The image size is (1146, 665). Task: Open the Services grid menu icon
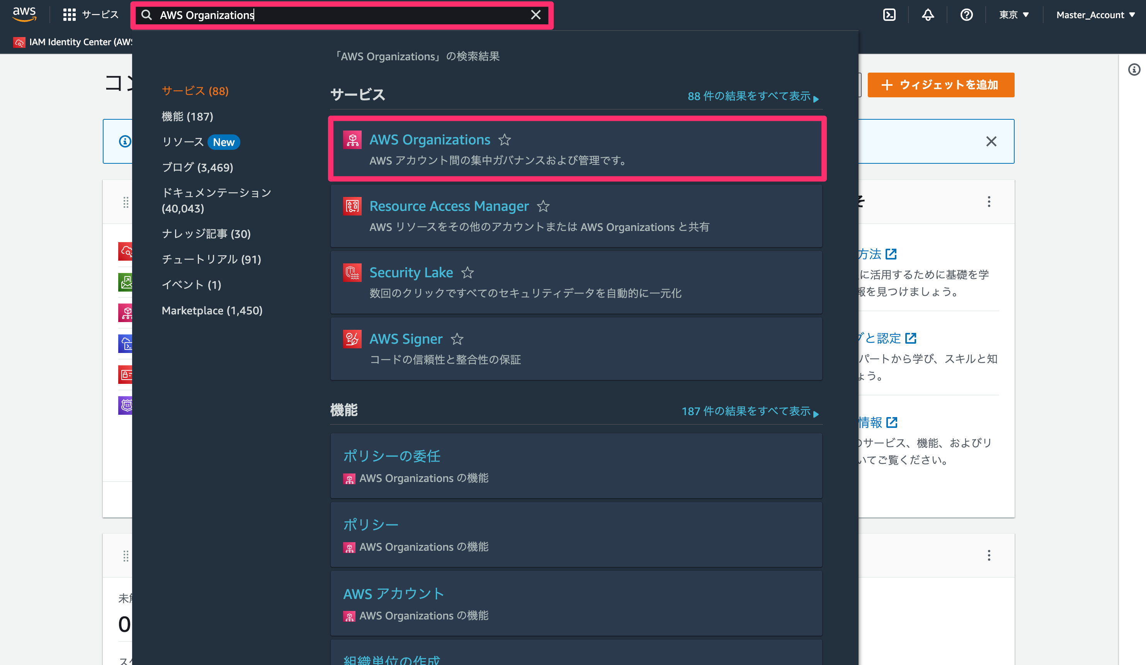69,15
